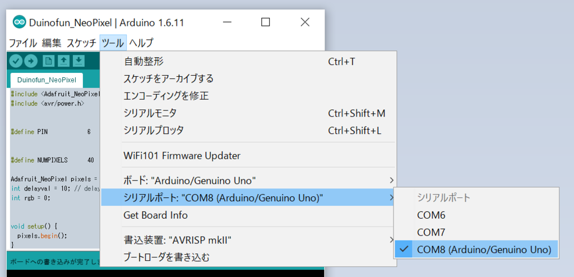The height and width of the screenshot is (277, 574).
Task: Choose 自動整形 from the tools menu
Action: (x=248, y=61)
